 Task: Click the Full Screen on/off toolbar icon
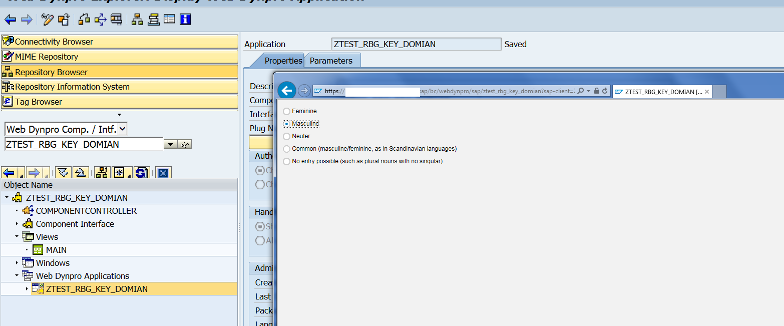pyautogui.click(x=116, y=20)
